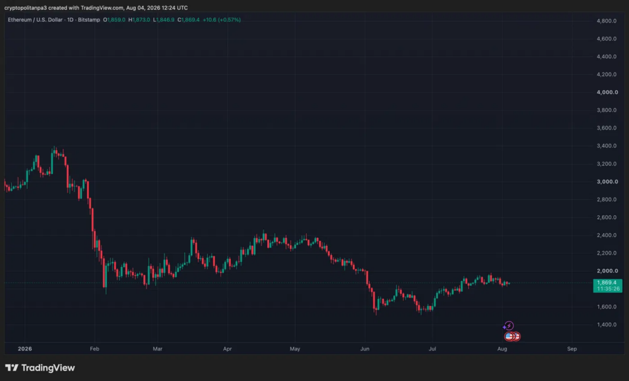629x381 pixels.
Task: Click the 2,800.0 price axis label
Action: [x=606, y=199]
